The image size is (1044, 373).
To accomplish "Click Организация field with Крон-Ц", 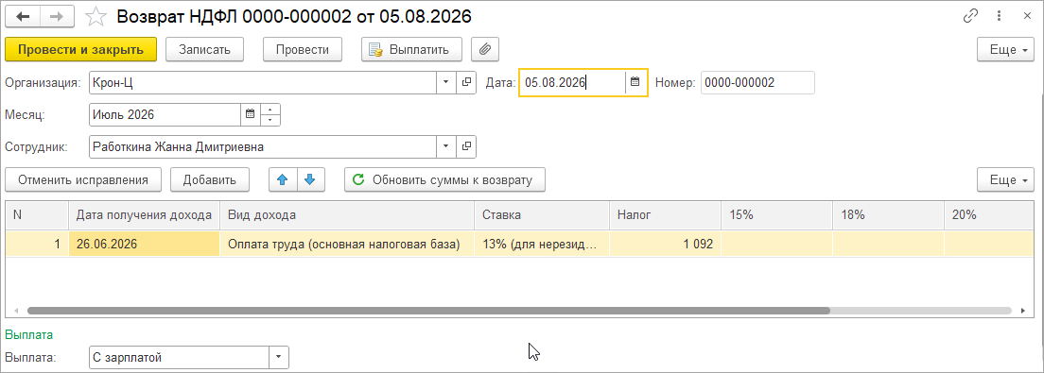I will (x=262, y=82).
